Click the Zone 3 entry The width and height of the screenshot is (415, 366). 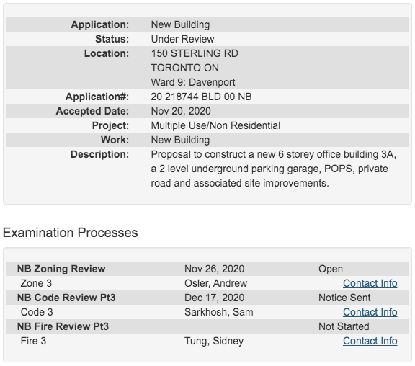[x=36, y=283]
